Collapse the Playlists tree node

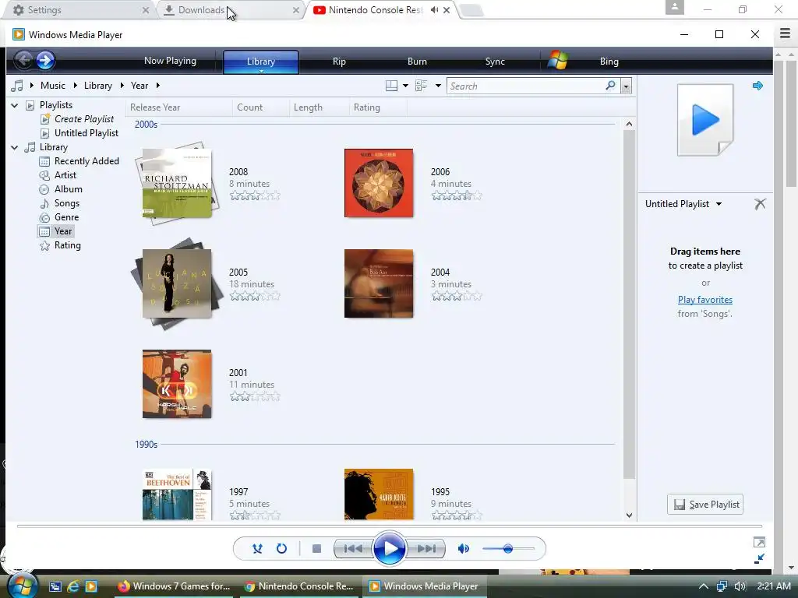(15, 105)
